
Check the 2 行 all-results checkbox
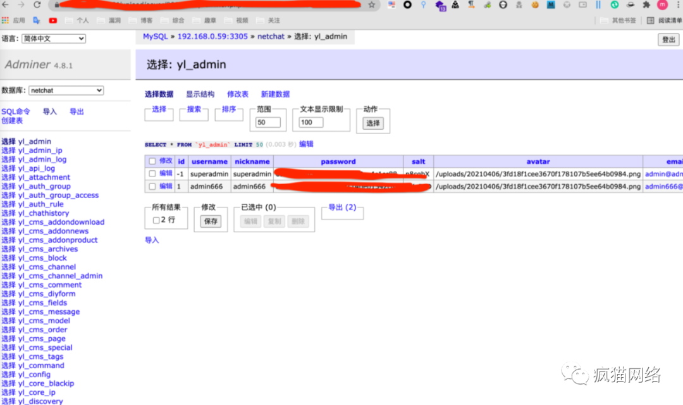[156, 220]
